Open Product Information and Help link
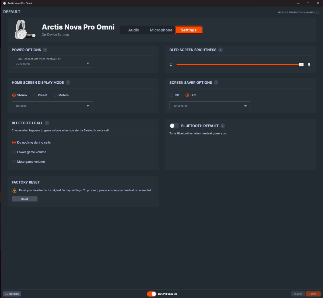The width and height of the screenshot is (323, 298). coord(296,12)
